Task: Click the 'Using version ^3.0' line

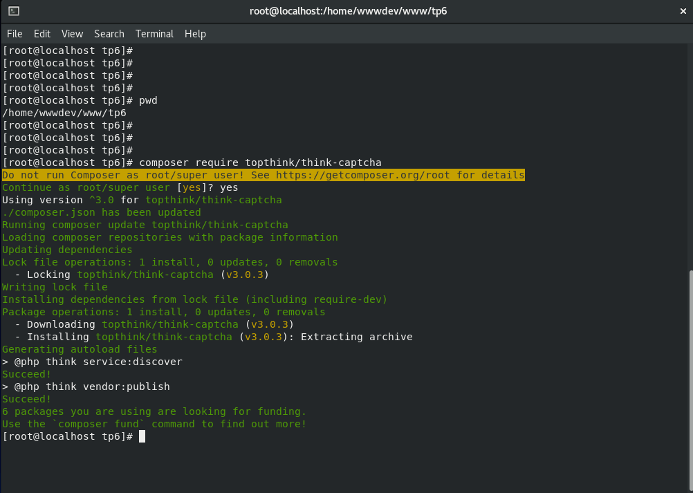Action: point(142,200)
